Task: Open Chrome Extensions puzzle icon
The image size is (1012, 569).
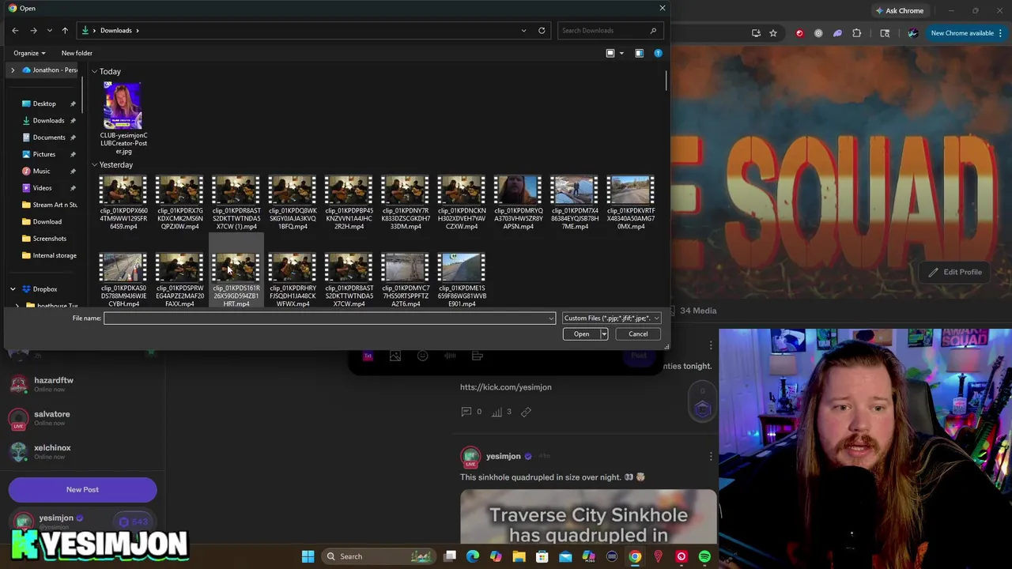Action: pyautogui.click(x=857, y=33)
